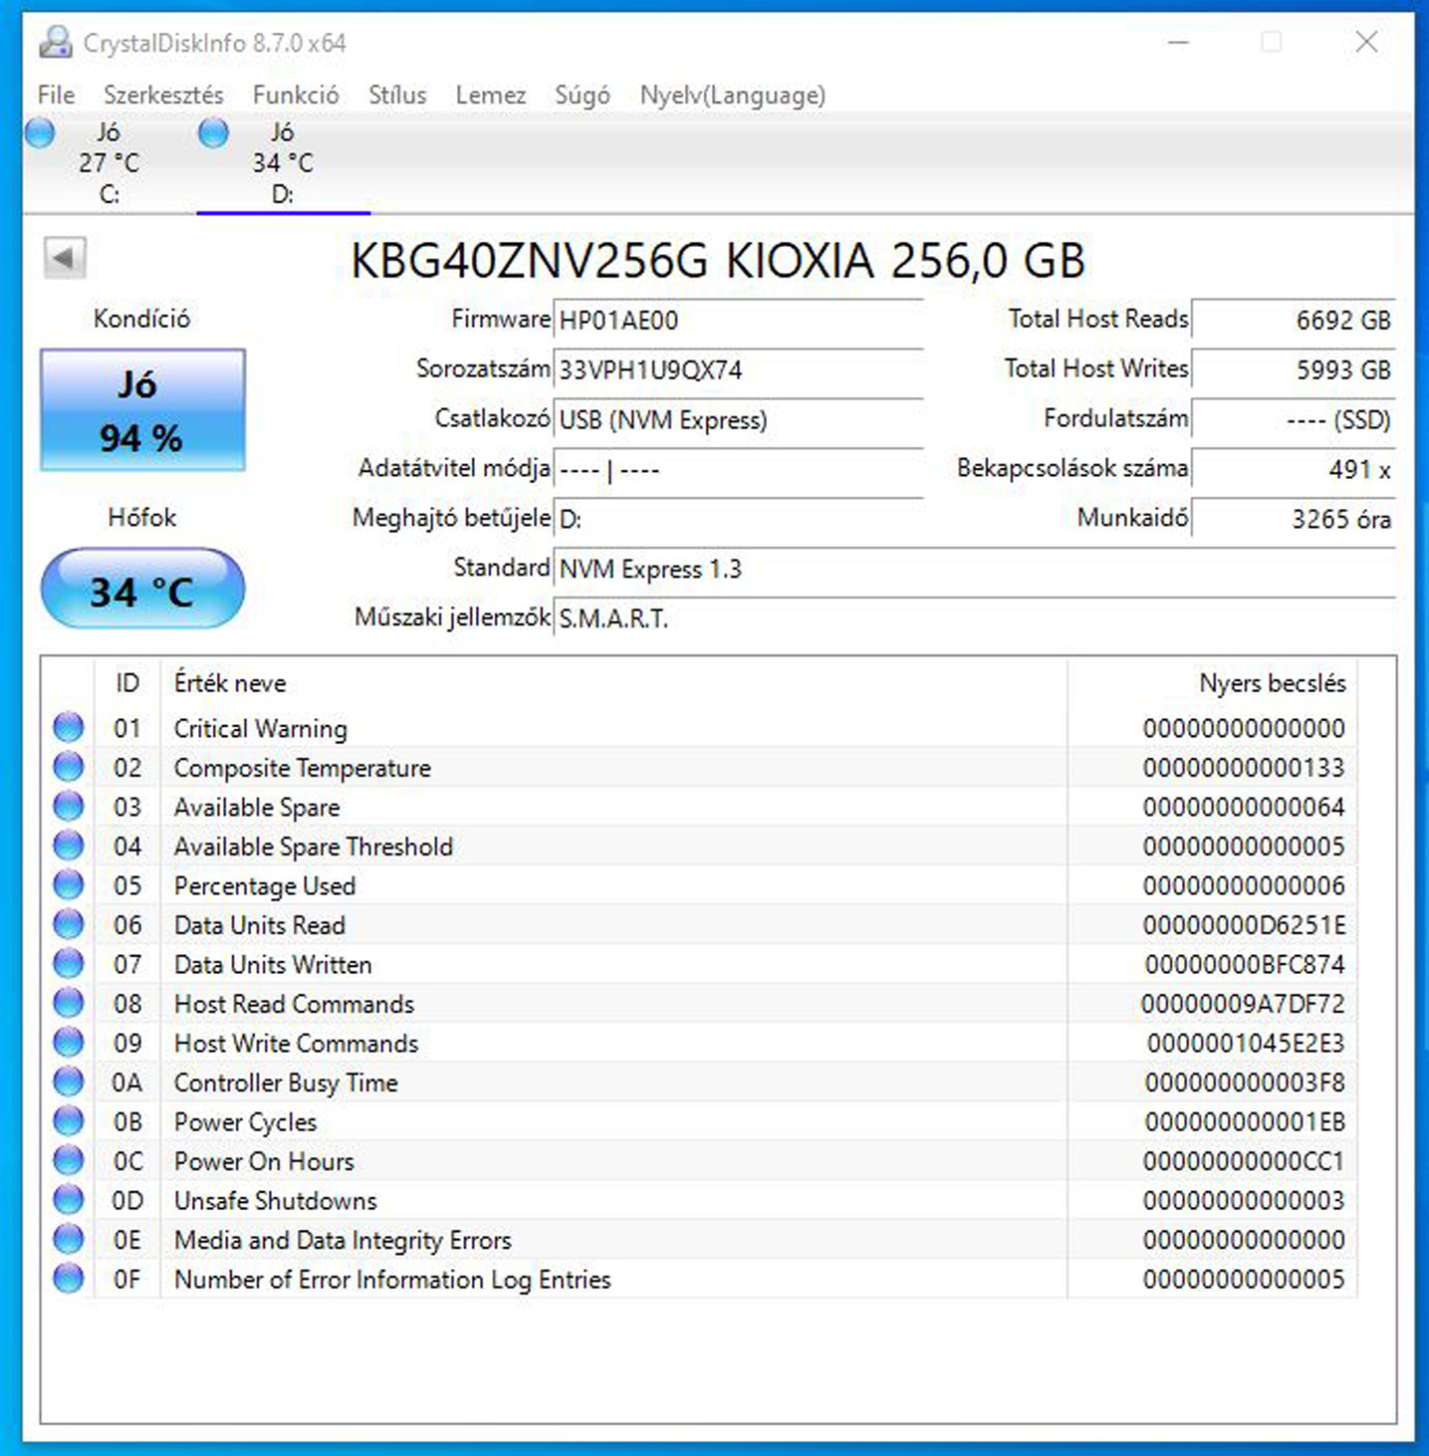Click the status orb for Data Units Written
This screenshot has width=1429, height=1456.
(68, 963)
